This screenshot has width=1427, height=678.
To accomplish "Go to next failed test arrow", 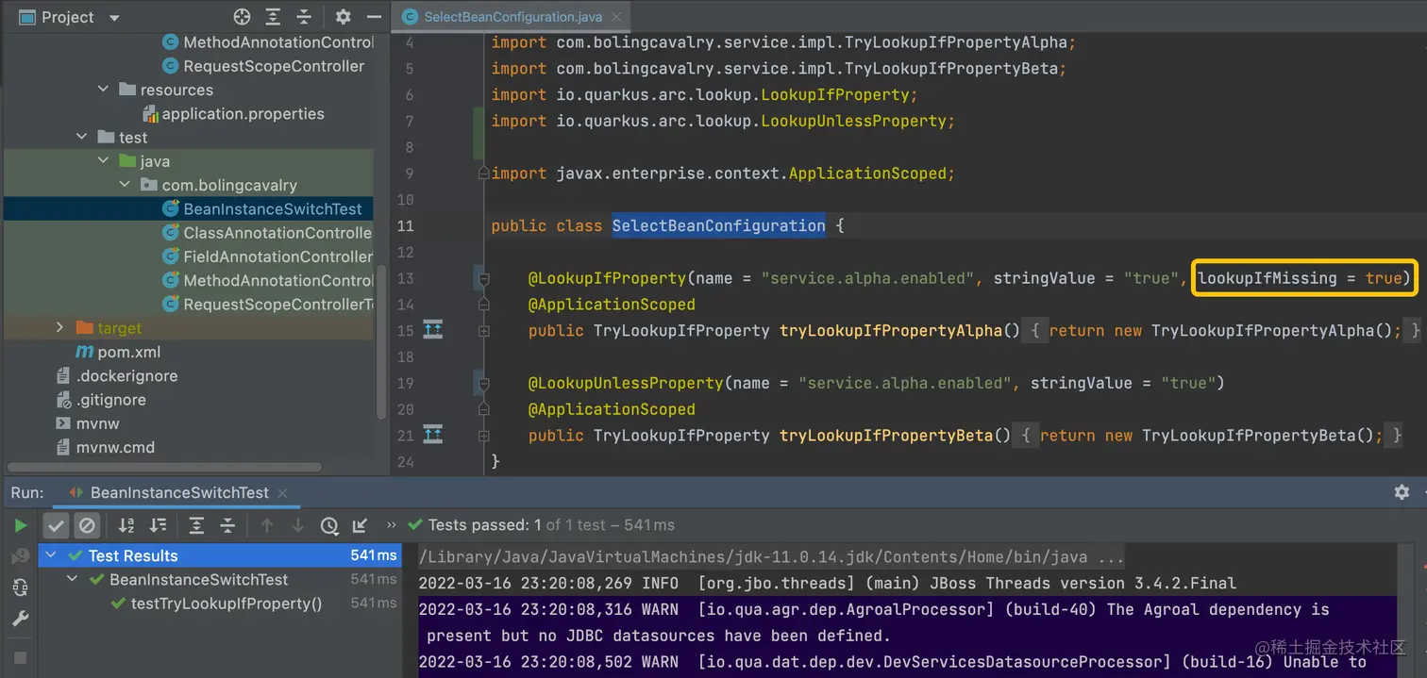I will (297, 525).
